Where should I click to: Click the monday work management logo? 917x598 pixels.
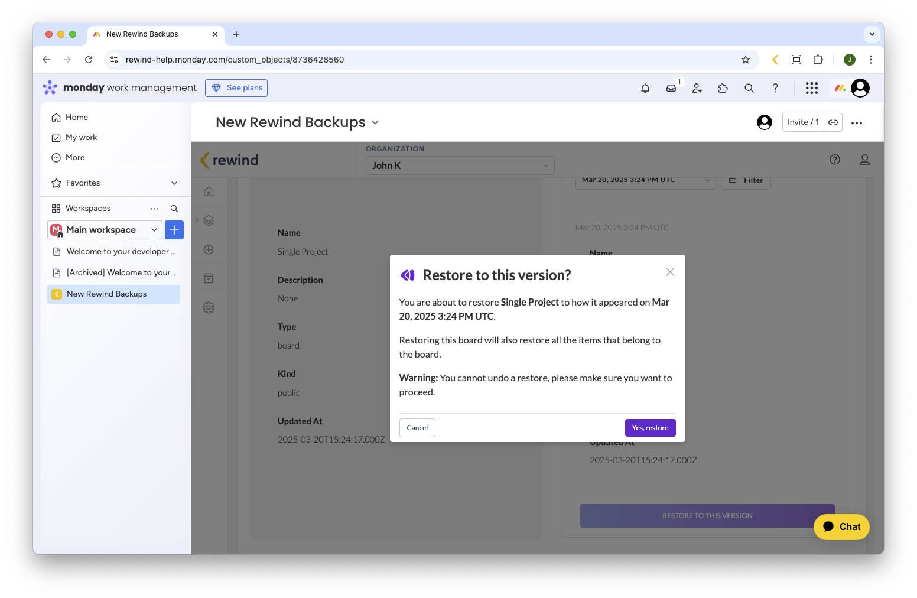[x=119, y=88]
